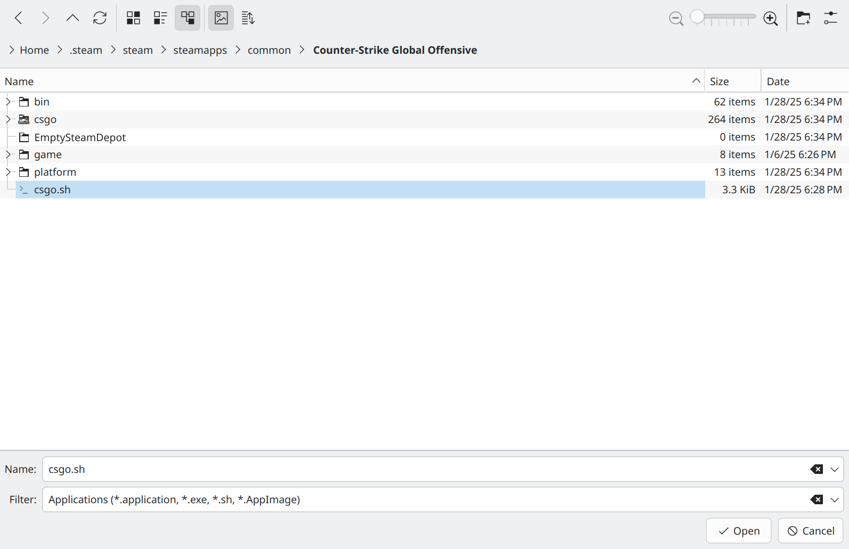Click into the Name text field
This screenshot has height=549, width=849.
point(426,469)
